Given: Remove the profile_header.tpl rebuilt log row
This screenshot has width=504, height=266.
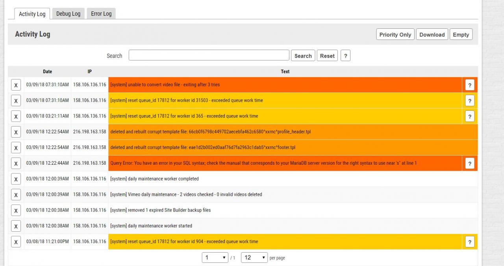Looking at the screenshot, I should (16, 132).
